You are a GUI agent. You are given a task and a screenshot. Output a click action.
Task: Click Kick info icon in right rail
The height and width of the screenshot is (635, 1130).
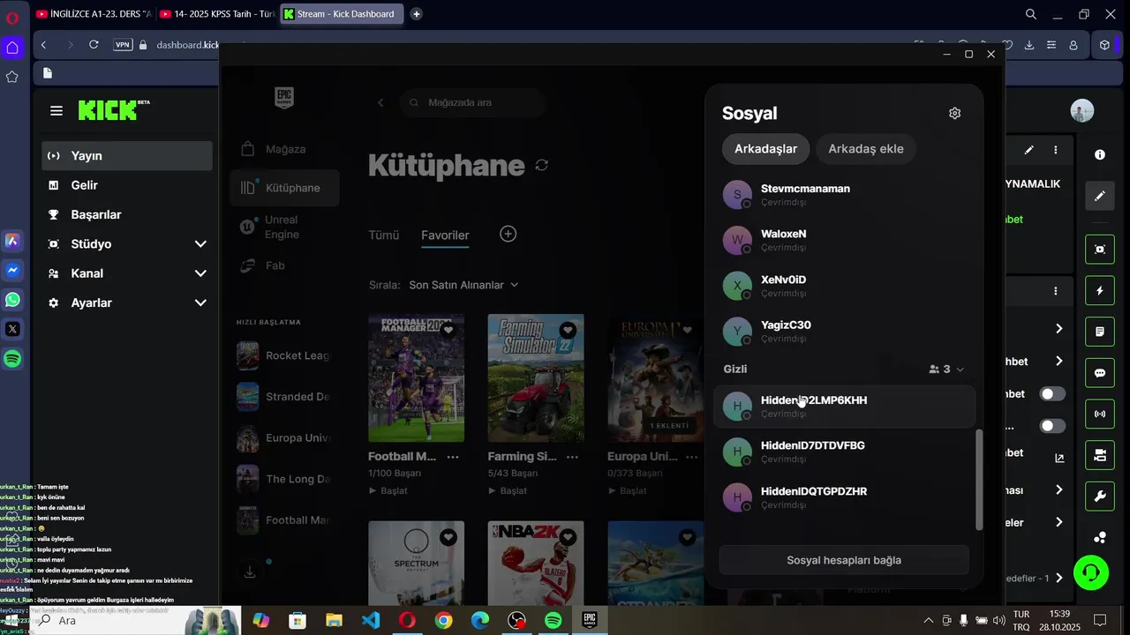[1100, 154]
